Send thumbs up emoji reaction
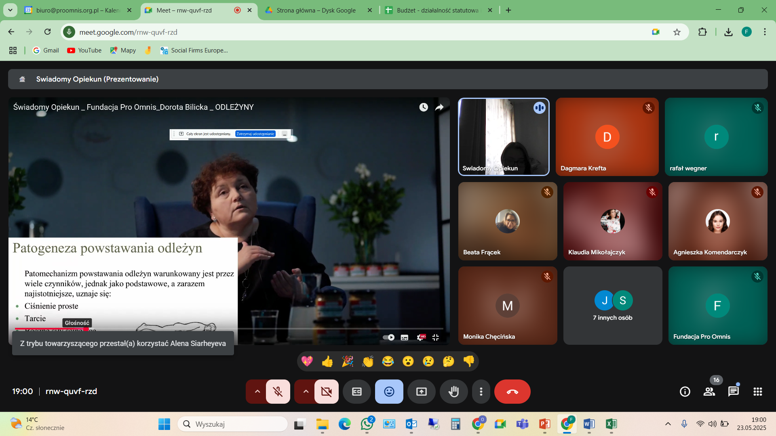 (x=327, y=361)
